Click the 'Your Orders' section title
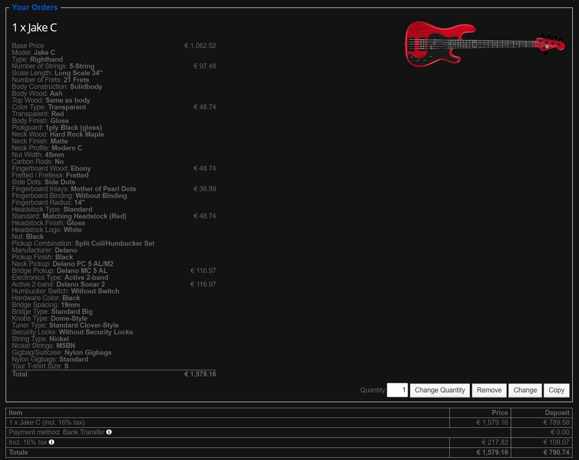579x460 pixels. tap(34, 7)
